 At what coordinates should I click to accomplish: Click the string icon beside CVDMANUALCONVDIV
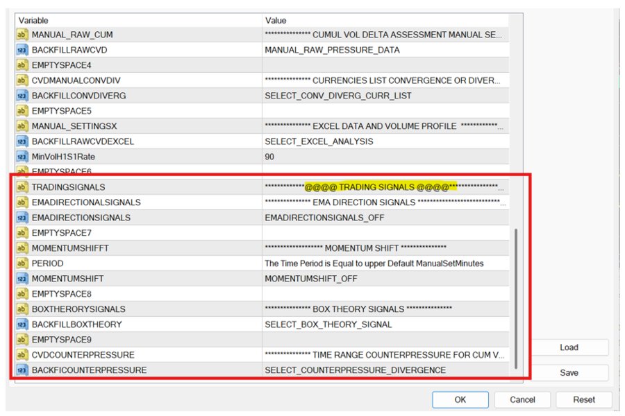click(22, 80)
